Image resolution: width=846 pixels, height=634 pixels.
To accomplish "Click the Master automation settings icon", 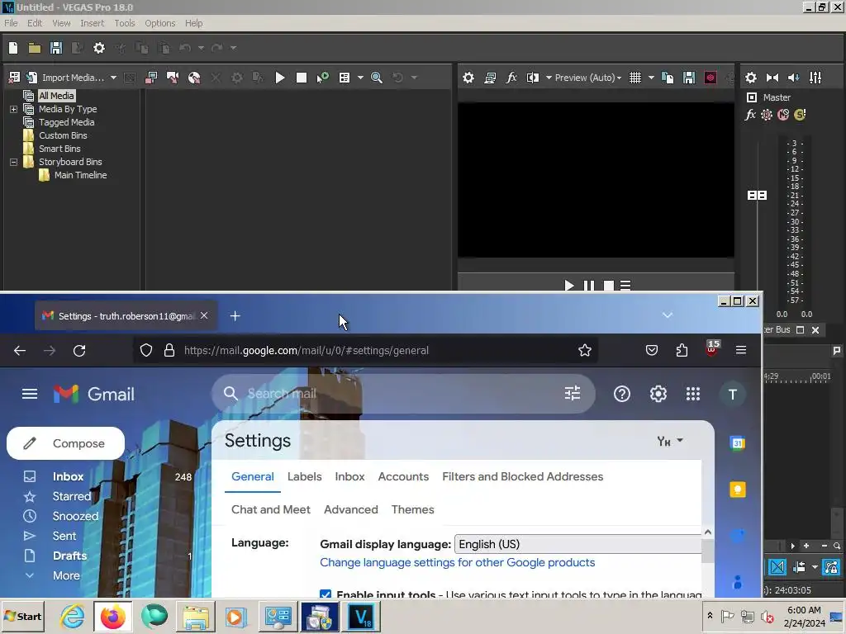I will pos(767,115).
